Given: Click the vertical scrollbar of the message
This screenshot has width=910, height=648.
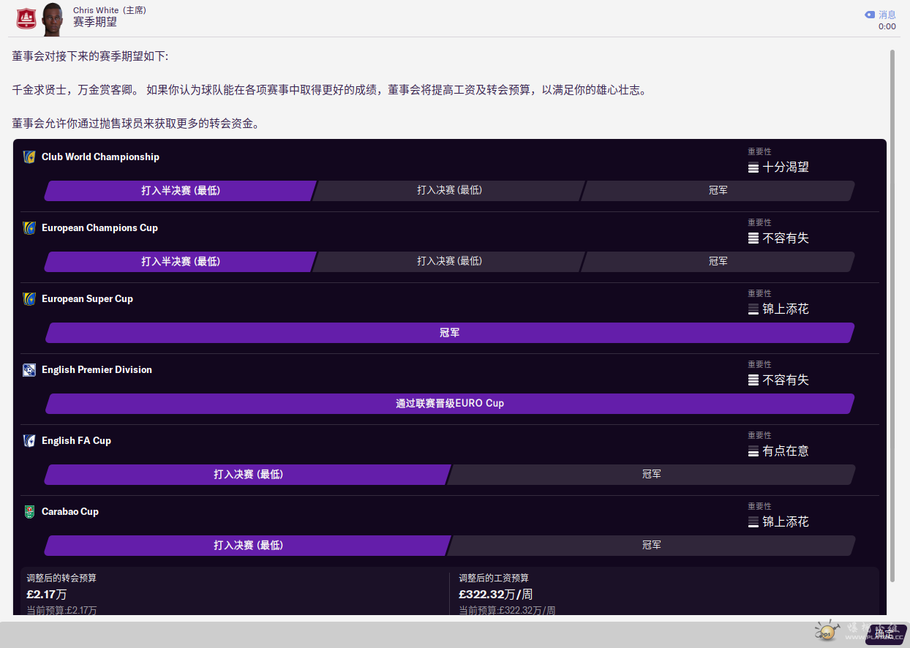Looking at the screenshot, I should coord(892,316).
